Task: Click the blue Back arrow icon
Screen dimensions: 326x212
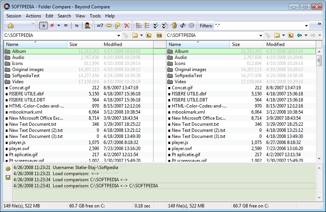Action: tap(299, 35)
